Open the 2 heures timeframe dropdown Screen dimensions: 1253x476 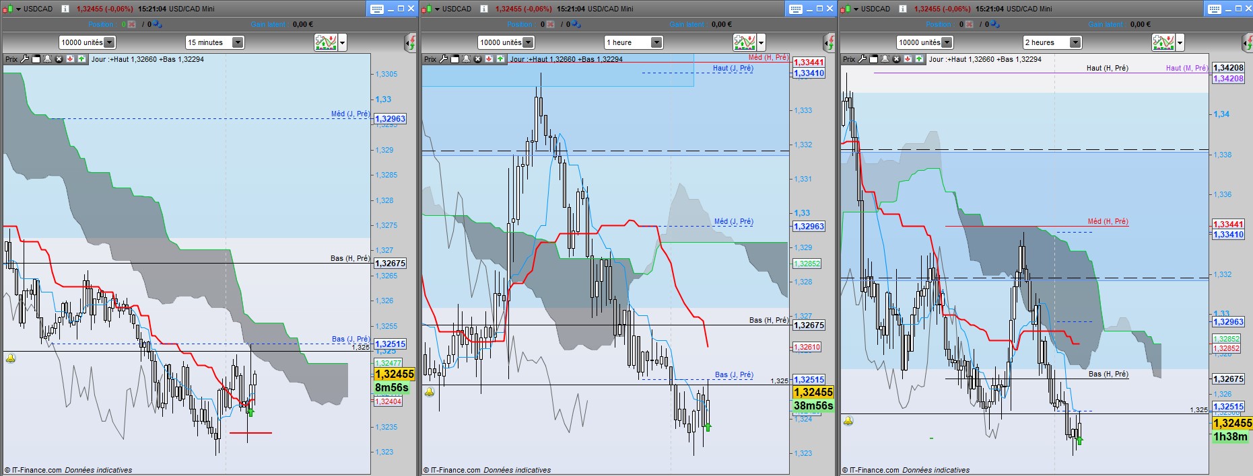click(1052, 42)
